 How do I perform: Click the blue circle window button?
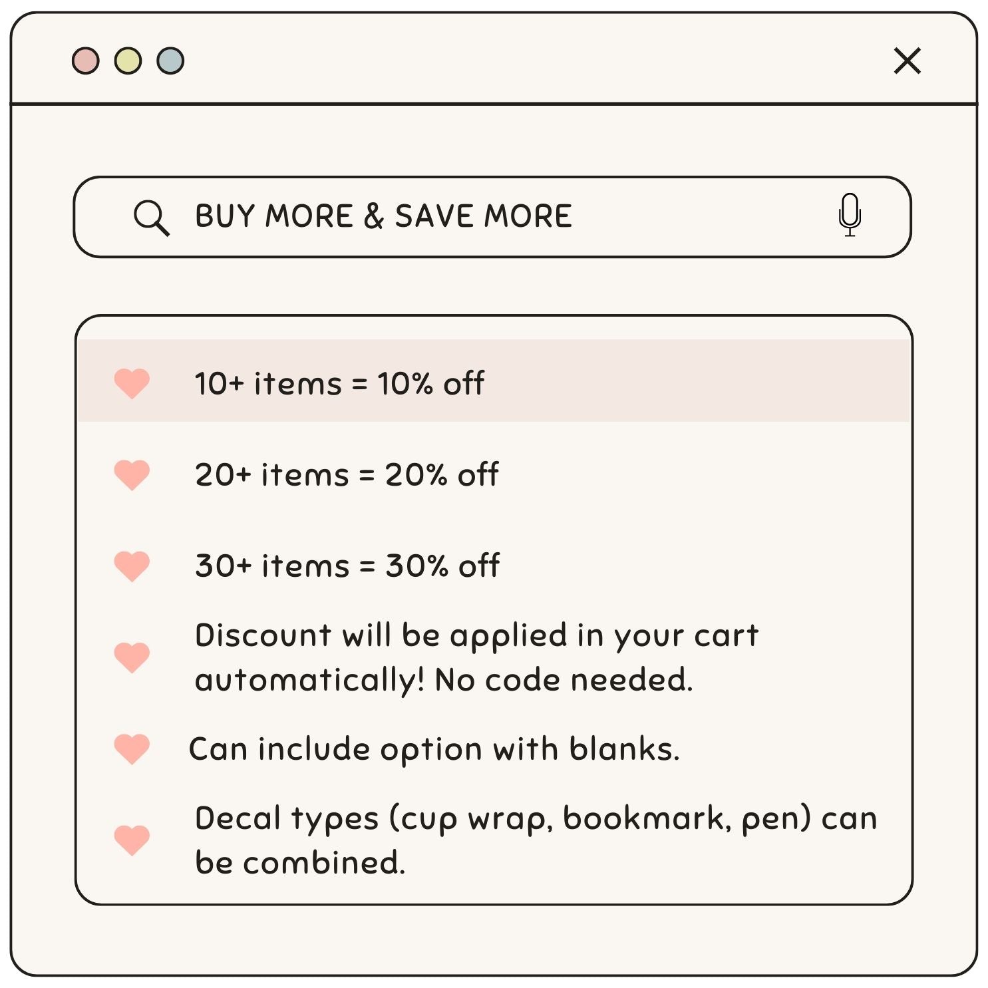170,61
